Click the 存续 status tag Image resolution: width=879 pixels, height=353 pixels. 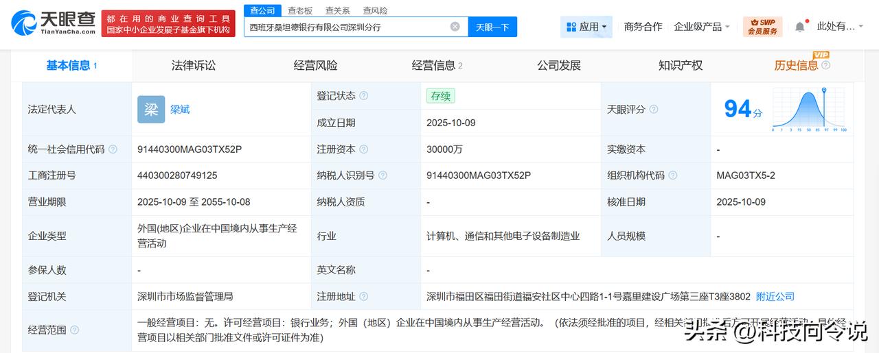[x=440, y=96]
